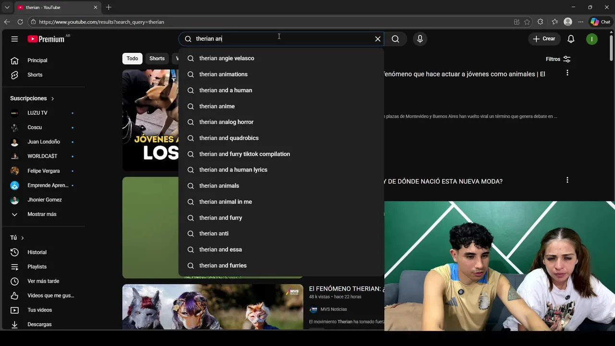Choose suggestion therian animations
The width and height of the screenshot is (615, 346).
(281, 74)
